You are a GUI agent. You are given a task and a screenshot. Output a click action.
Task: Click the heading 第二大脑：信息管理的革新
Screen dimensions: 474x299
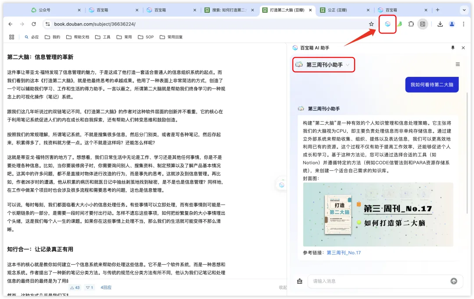40,57
